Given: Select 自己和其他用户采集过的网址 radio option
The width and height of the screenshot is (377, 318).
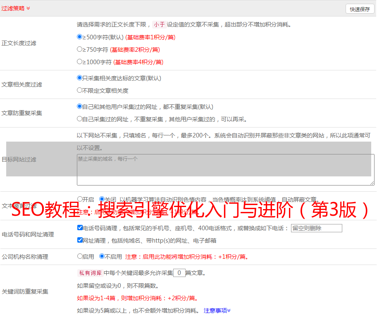Looking at the screenshot, I should (80, 106).
